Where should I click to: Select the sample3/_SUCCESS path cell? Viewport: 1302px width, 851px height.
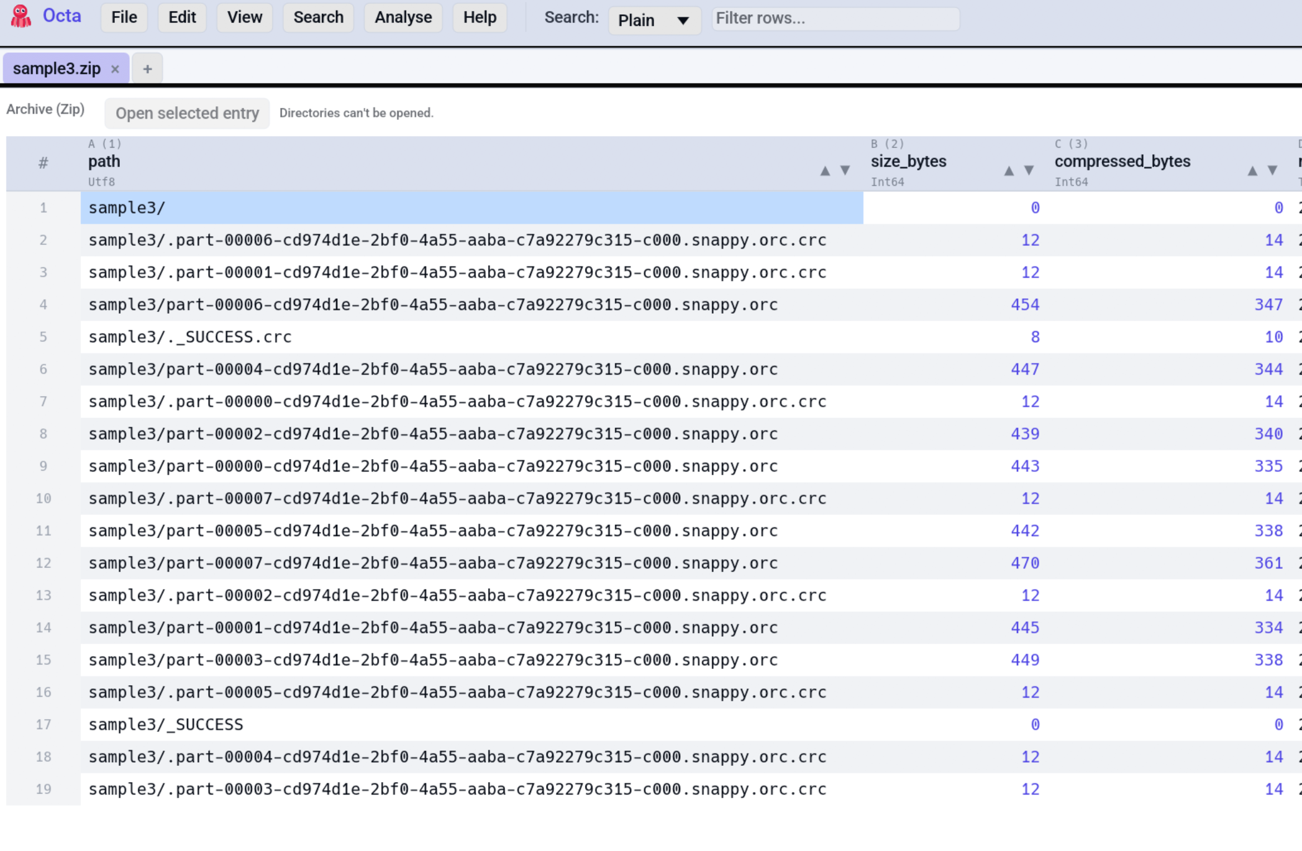(472, 725)
